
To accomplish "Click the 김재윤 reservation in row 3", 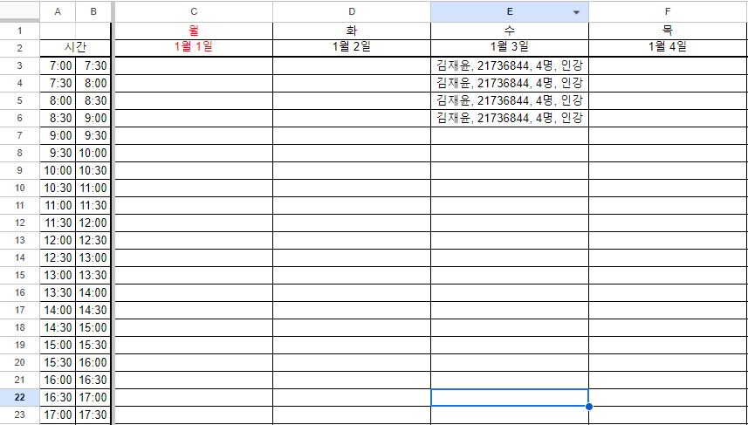I will click(509, 65).
